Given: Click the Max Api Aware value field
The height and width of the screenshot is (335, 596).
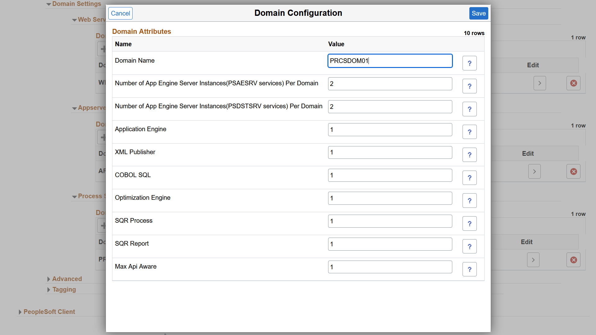Looking at the screenshot, I should point(390,267).
